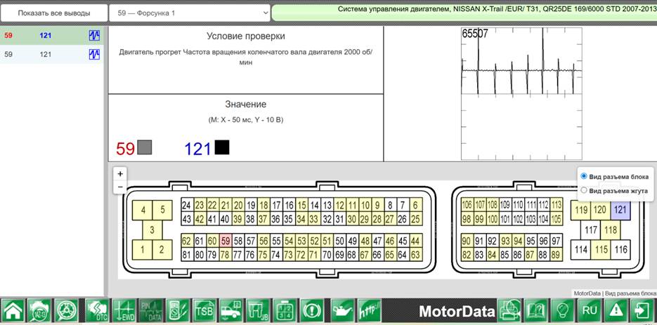
Task: Select 'Вид разъема жгута' radio option
Action: pyautogui.click(x=584, y=190)
